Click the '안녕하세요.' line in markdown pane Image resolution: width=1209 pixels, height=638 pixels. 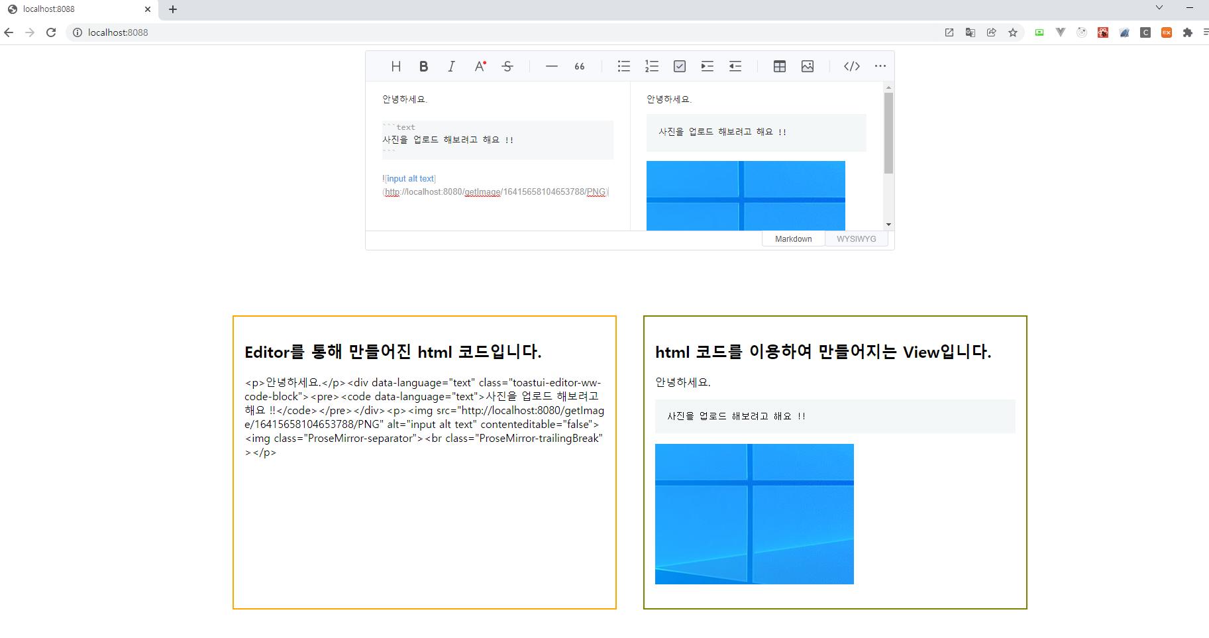coord(405,99)
